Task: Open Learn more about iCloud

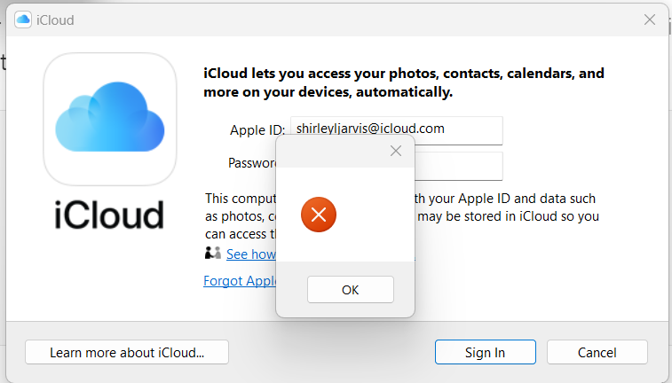Action: (127, 352)
